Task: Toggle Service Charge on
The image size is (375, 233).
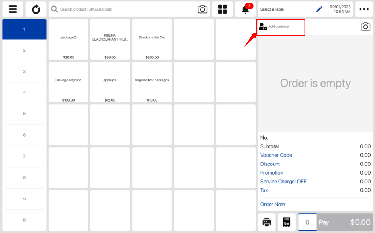Action: [283, 182]
